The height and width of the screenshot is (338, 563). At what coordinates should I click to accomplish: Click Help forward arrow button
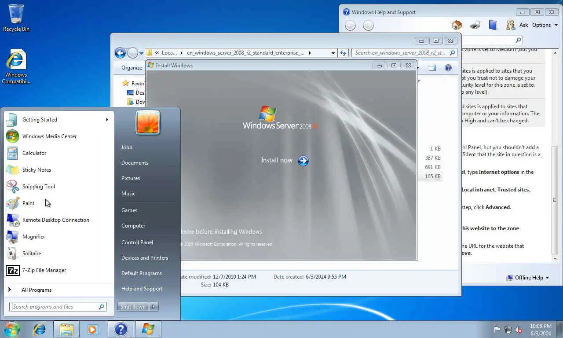tap(368, 26)
